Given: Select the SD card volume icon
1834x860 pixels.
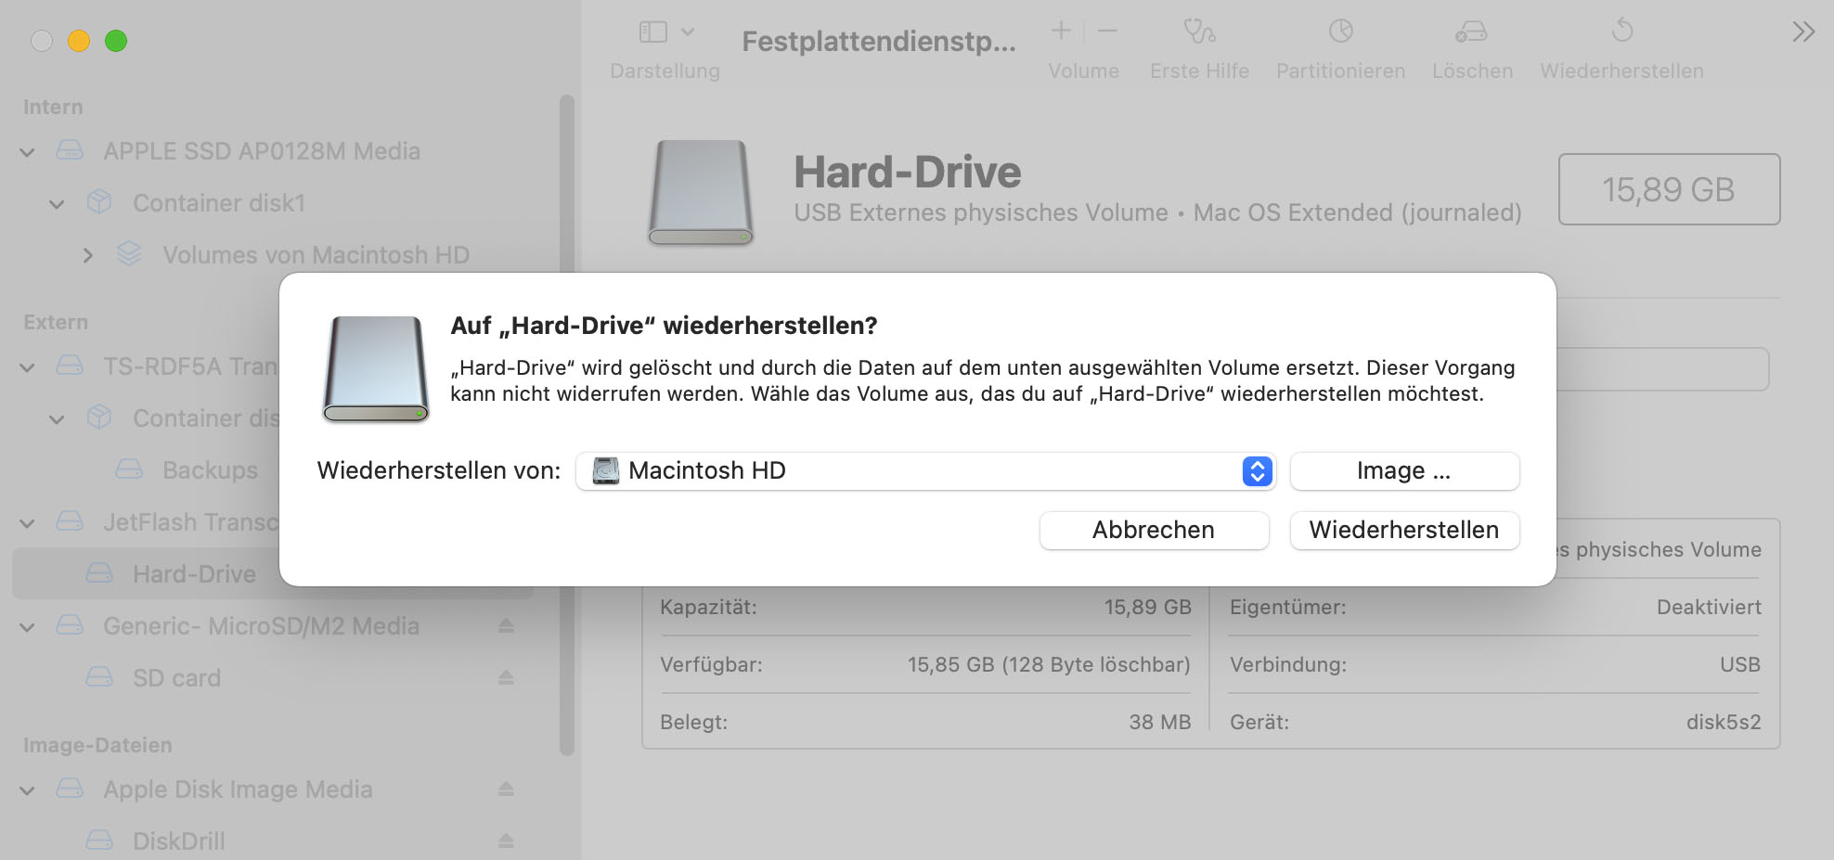Looking at the screenshot, I should pyautogui.click(x=99, y=677).
